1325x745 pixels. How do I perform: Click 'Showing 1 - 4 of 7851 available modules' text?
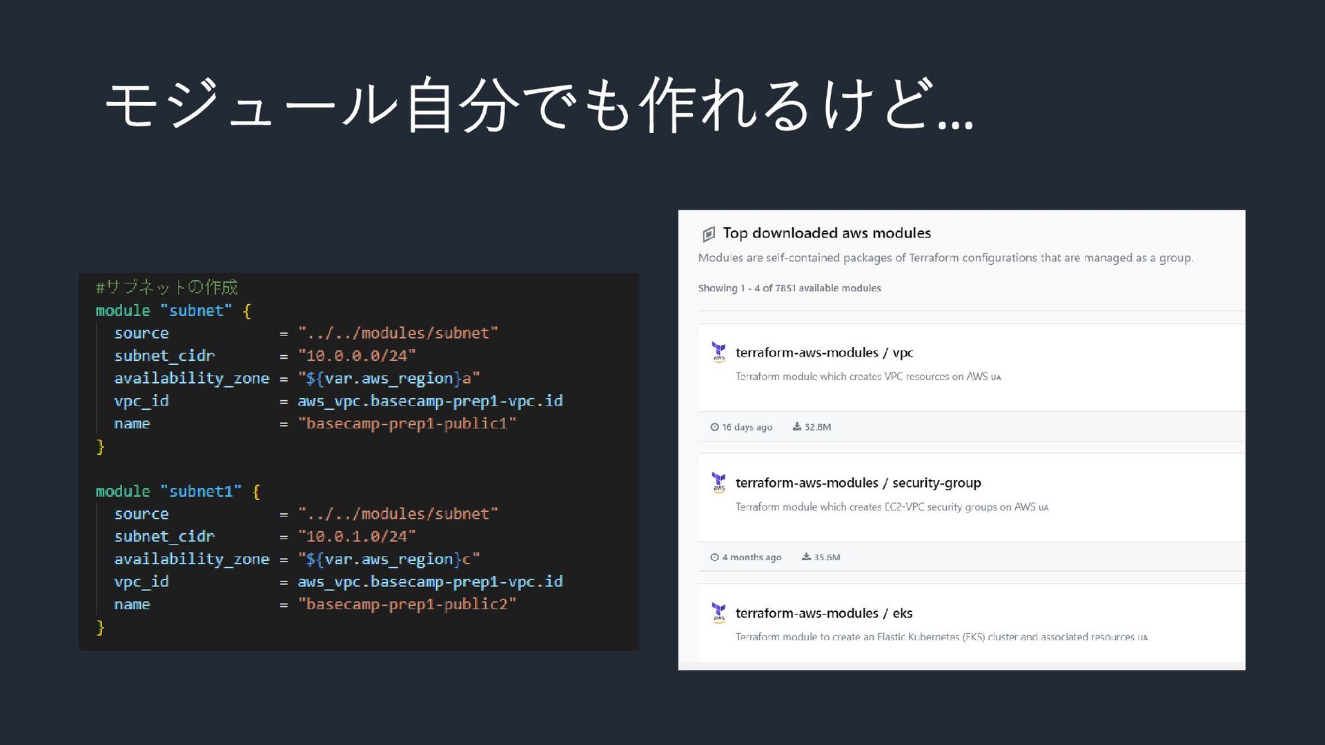point(789,288)
